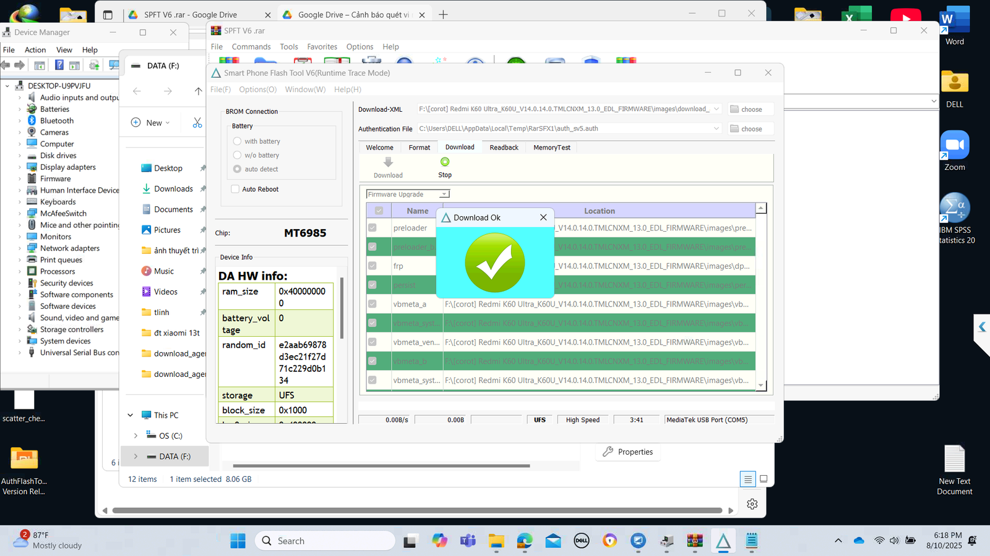Image resolution: width=990 pixels, height=556 pixels.
Task: Open Copilot from the taskbar
Action: (439, 541)
